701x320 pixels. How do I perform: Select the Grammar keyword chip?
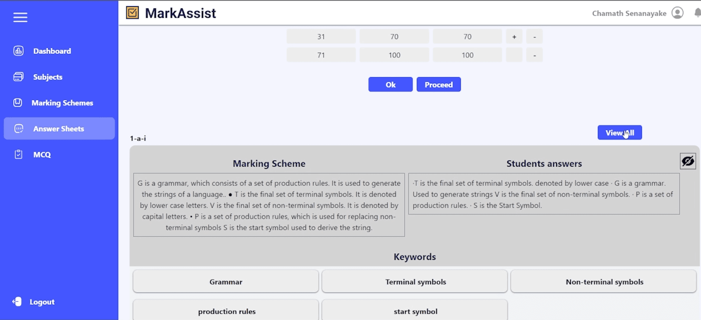226,282
